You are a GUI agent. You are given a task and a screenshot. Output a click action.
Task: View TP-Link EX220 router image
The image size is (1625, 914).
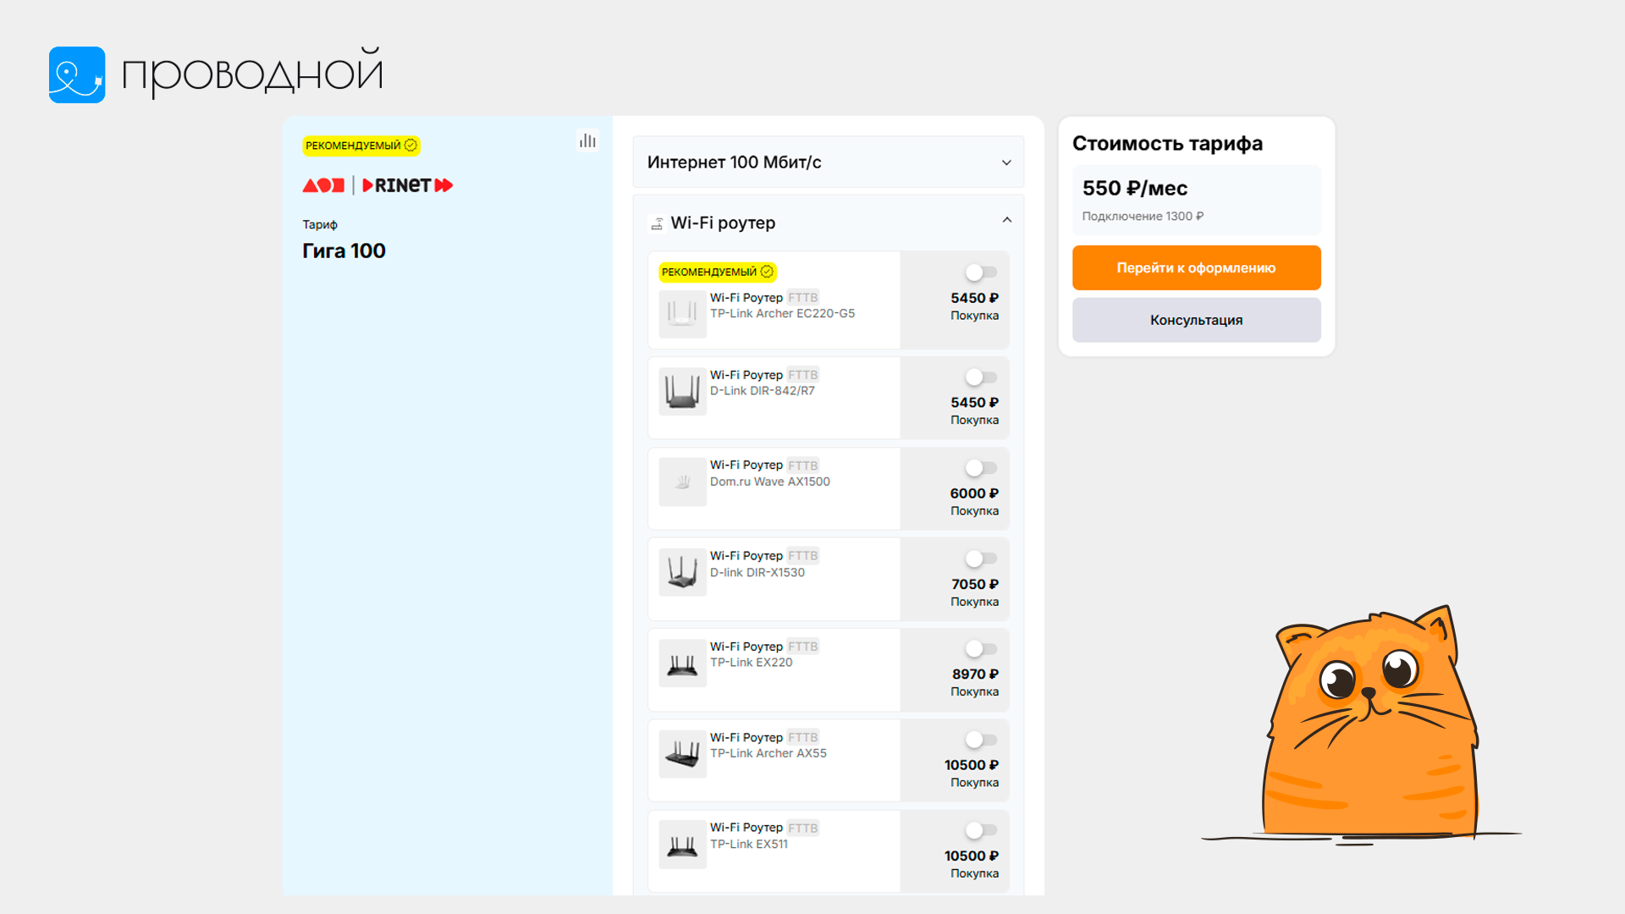pyautogui.click(x=683, y=663)
